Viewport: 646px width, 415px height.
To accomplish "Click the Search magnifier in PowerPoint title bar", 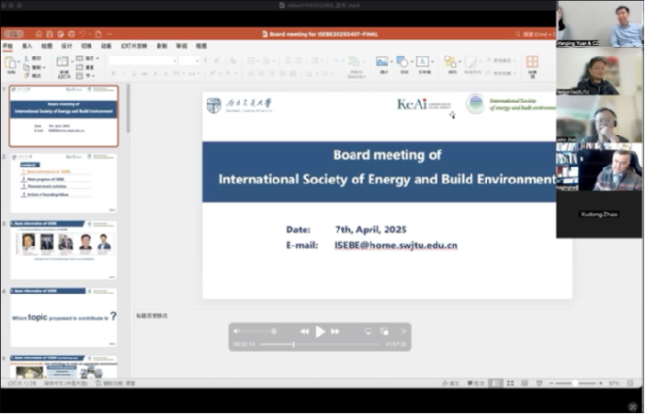I will click(x=518, y=34).
